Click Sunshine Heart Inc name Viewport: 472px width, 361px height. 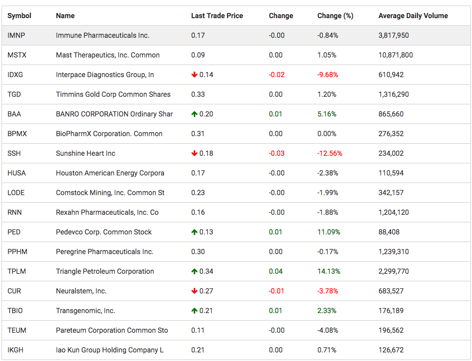pos(85,153)
